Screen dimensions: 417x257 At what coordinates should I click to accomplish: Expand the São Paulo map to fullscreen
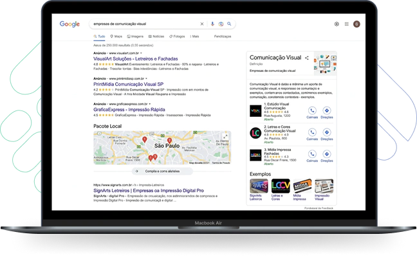click(x=225, y=137)
